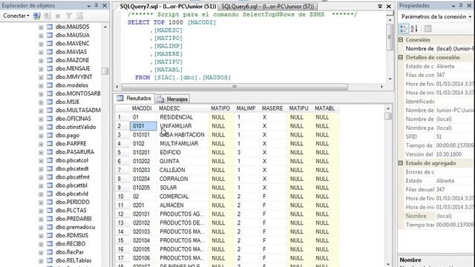
Task: Click the MATABL column header
Action: [x=325, y=108]
